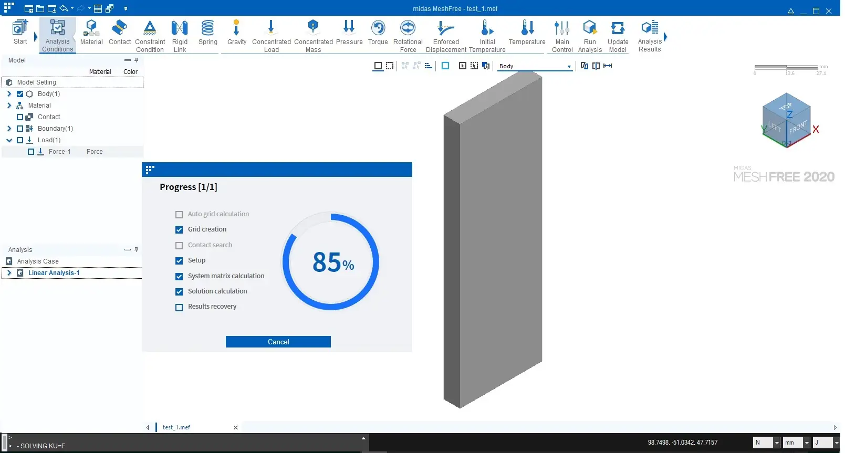Select the Torque tool
Screen dimensions: 845x453
(378, 32)
